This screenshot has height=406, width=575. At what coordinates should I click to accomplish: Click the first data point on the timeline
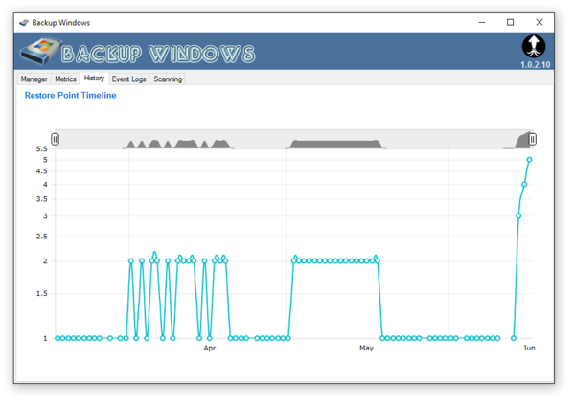(x=57, y=338)
